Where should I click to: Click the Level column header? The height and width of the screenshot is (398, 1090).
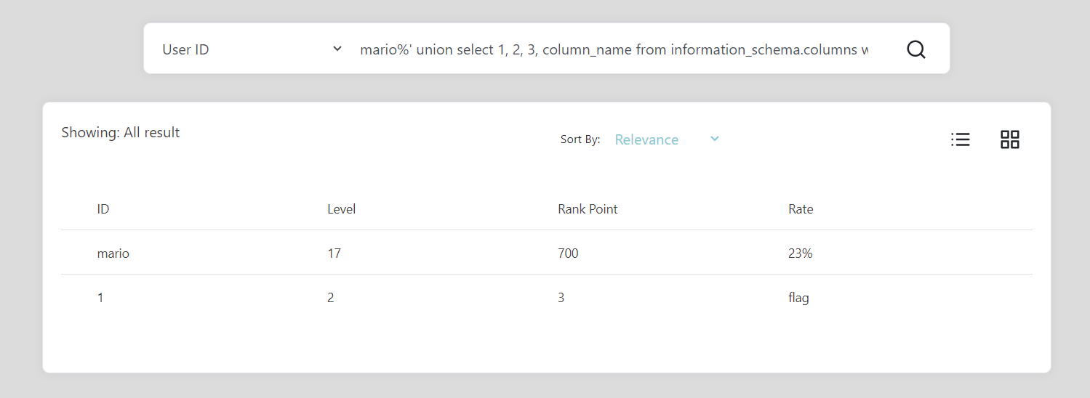click(341, 209)
